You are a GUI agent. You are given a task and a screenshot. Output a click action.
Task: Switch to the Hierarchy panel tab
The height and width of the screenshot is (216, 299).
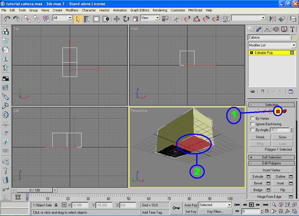[x=267, y=29]
